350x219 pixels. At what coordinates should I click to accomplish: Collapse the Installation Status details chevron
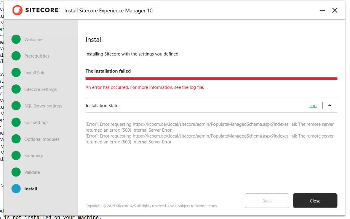point(330,105)
